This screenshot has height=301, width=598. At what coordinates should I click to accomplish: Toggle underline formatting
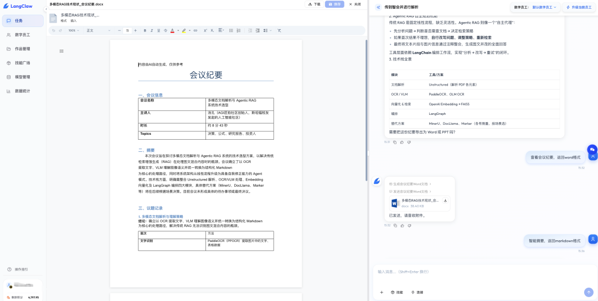click(158, 30)
